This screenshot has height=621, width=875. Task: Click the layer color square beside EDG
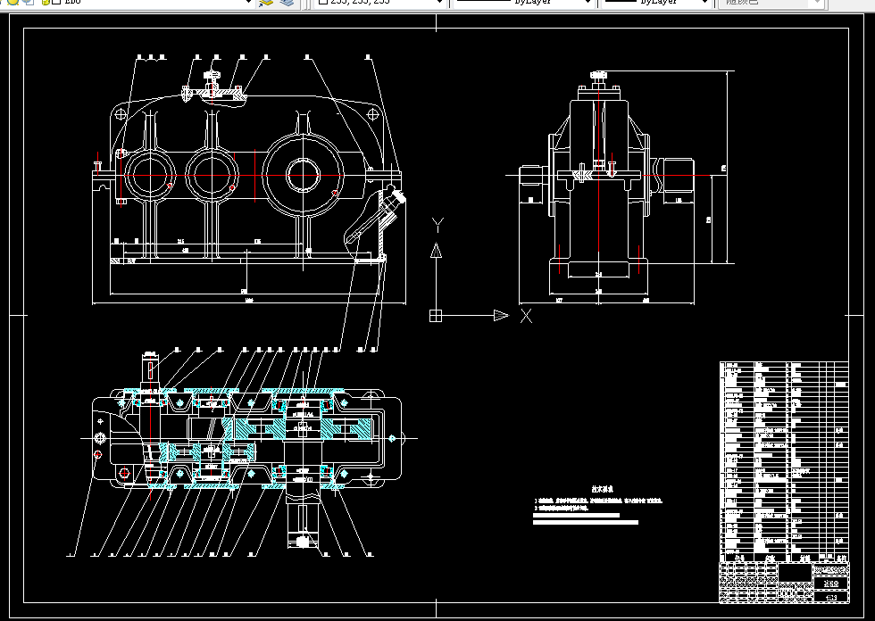point(57,2)
